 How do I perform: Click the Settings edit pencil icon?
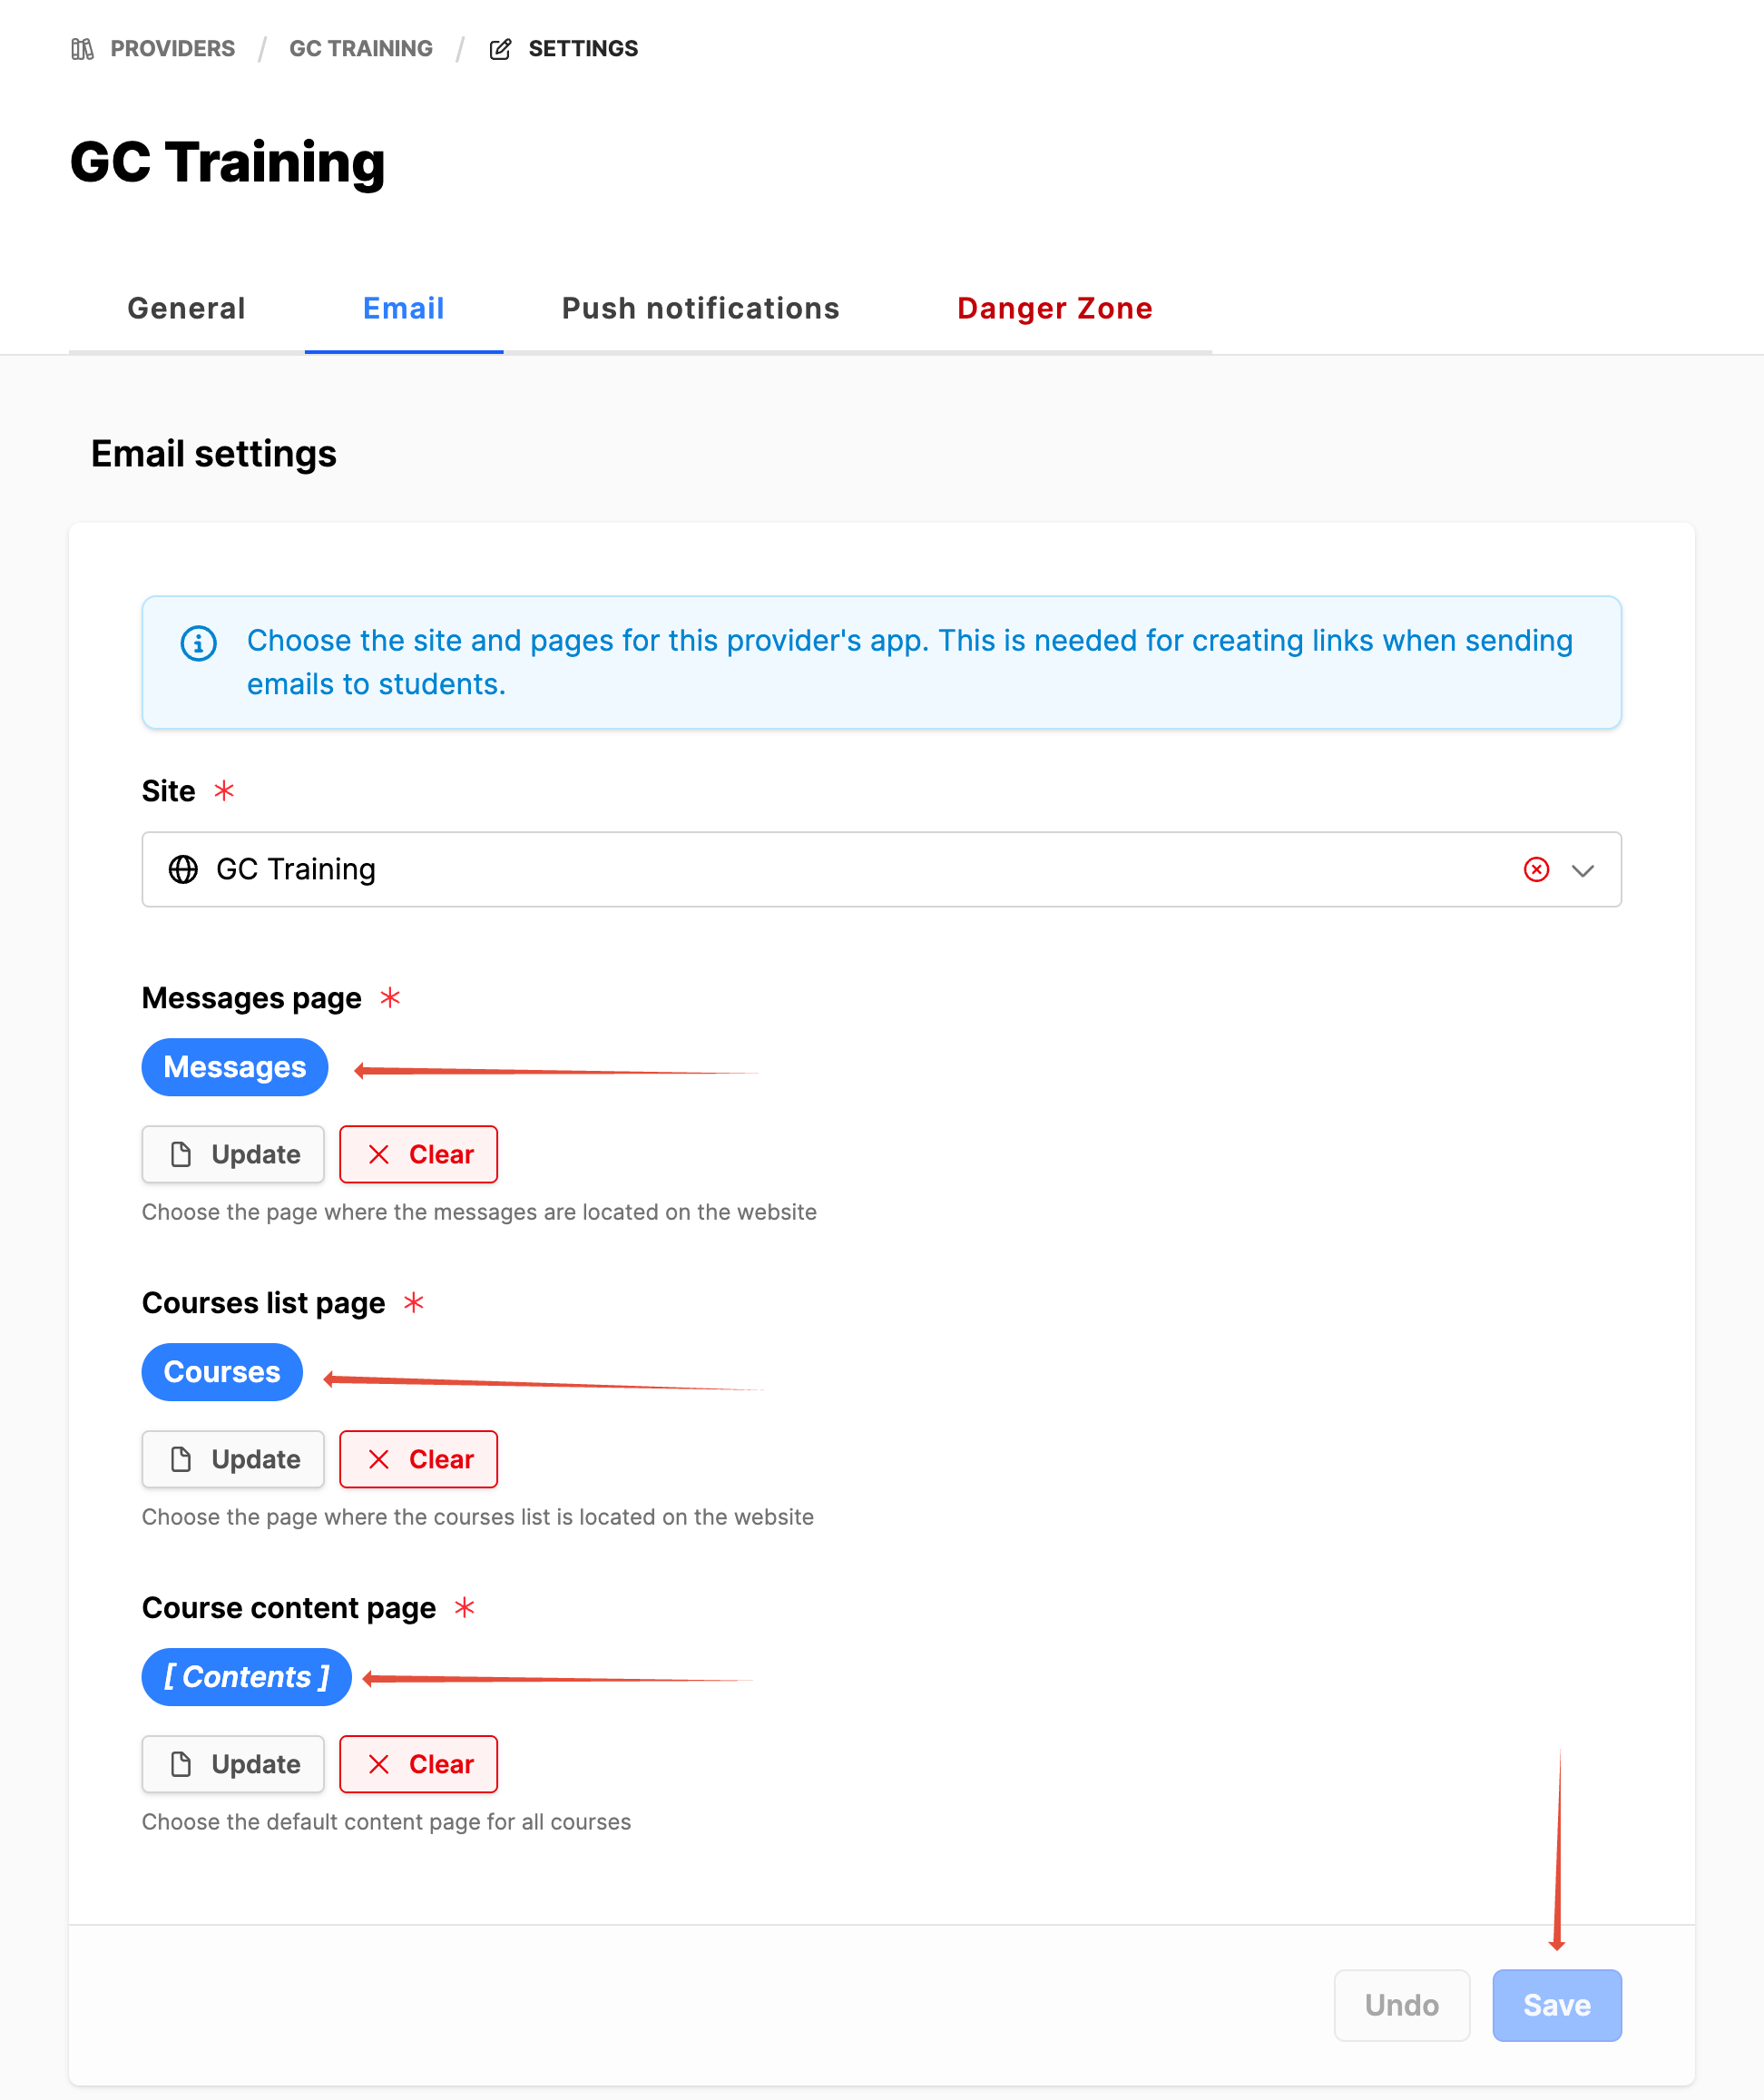point(500,49)
